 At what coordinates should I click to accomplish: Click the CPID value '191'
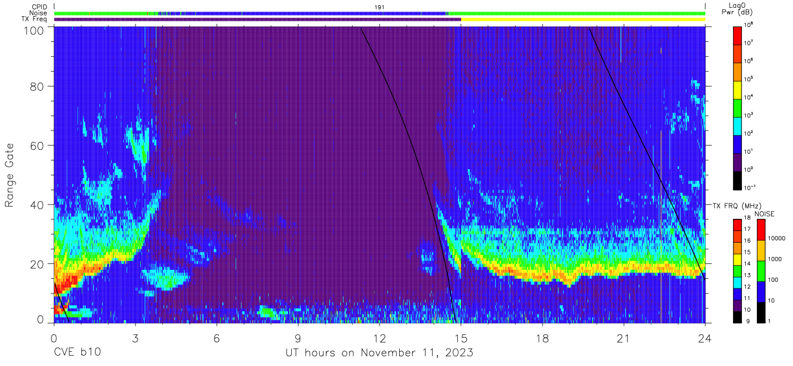click(380, 6)
